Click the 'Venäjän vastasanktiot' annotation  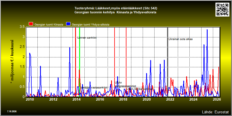point(94,88)
